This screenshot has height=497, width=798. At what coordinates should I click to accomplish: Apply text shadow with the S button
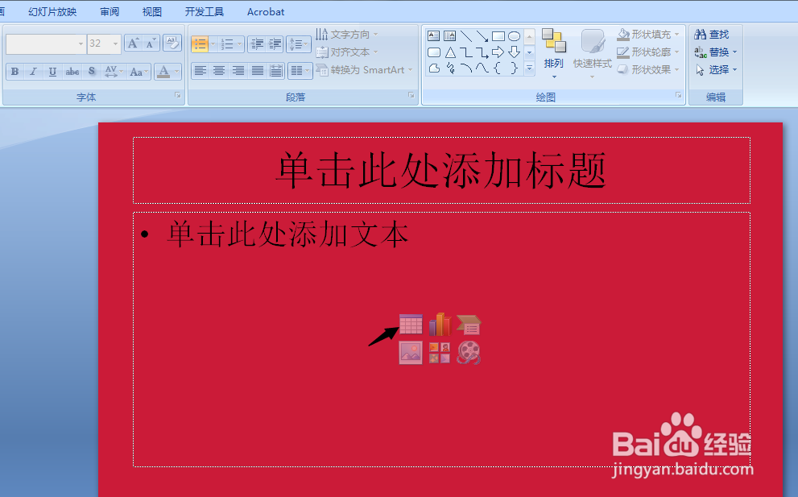(x=92, y=72)
